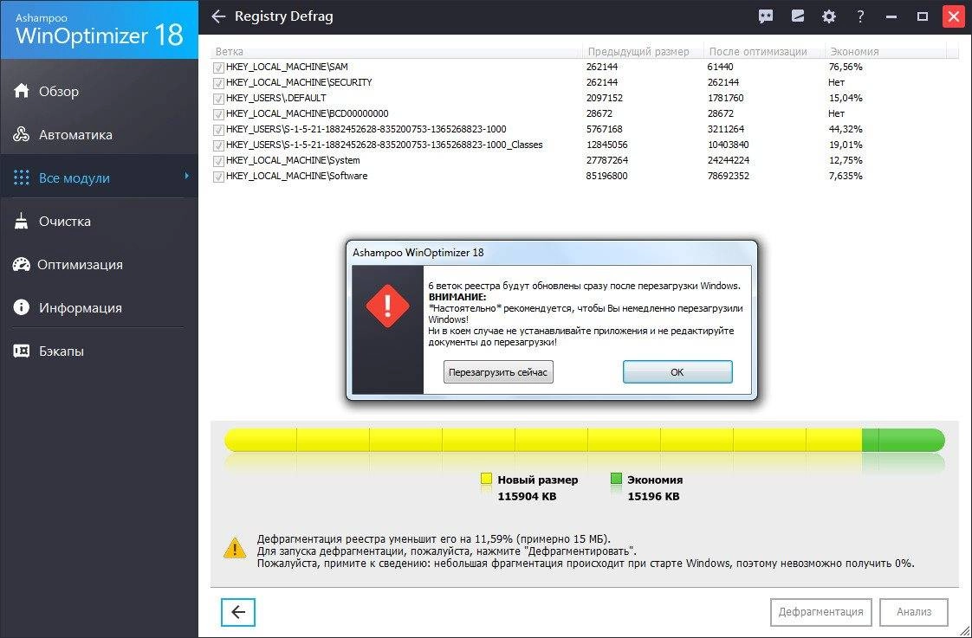Viewport: 972px width, 638px height.
Task: Open the Обзор section
Action: pos(99,91)
